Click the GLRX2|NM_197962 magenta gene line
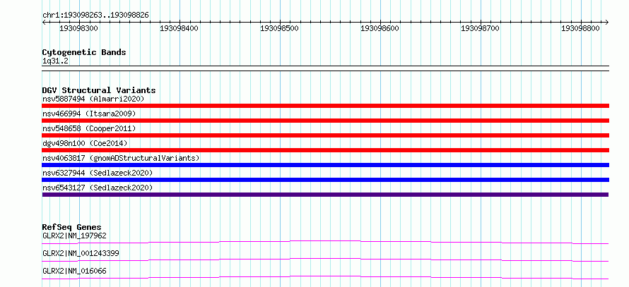Image resolution: width=629 pixels, height=287 pixels. 325,242
